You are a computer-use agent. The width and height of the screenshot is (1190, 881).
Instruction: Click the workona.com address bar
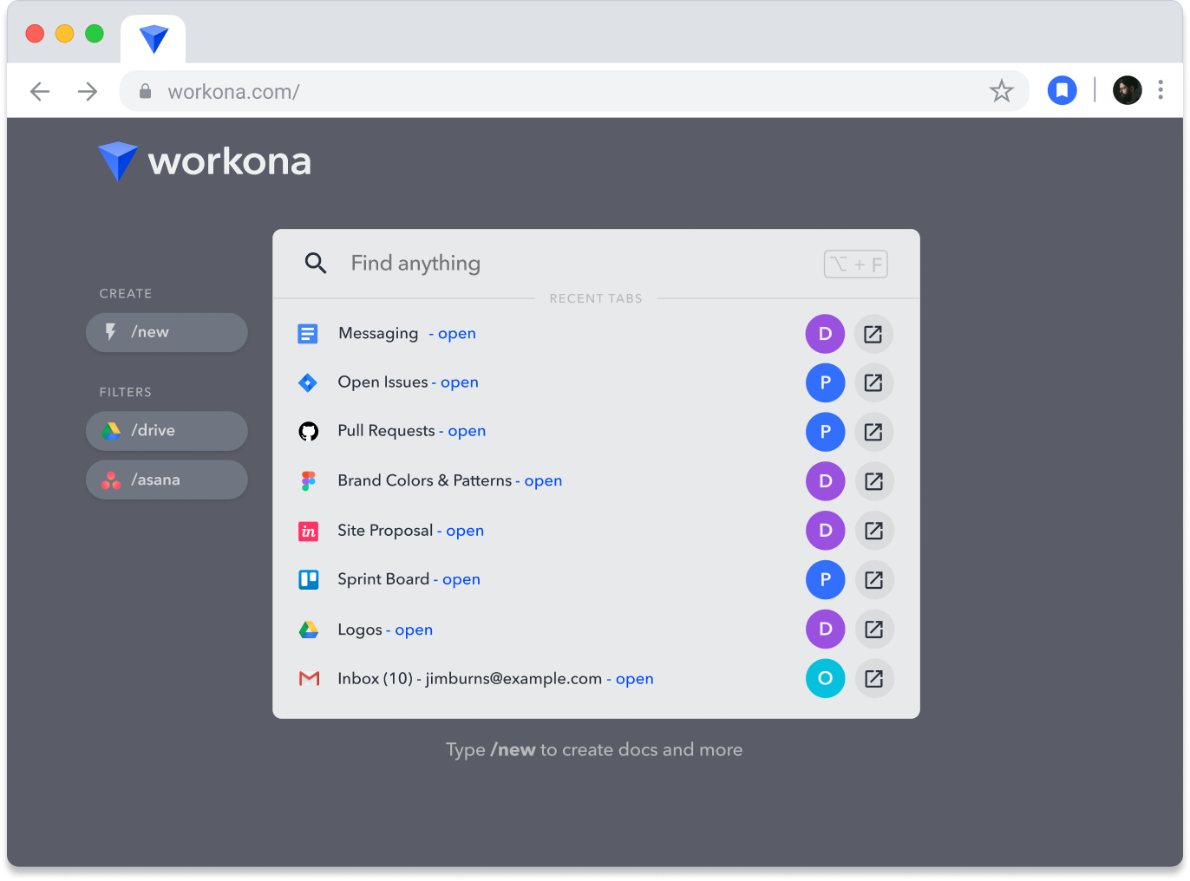[574, 91]
